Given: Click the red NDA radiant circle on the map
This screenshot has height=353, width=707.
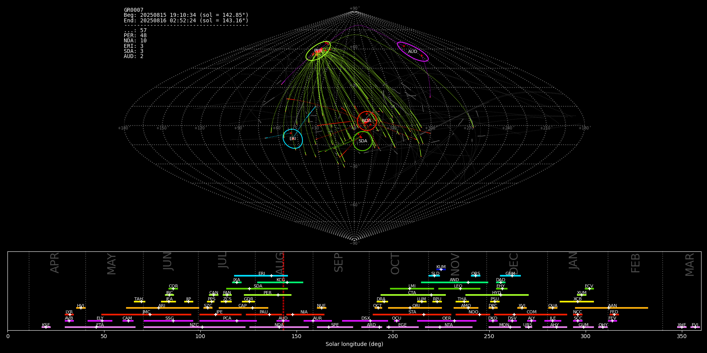Looking at the screenshot, I should tap(367, 121).
